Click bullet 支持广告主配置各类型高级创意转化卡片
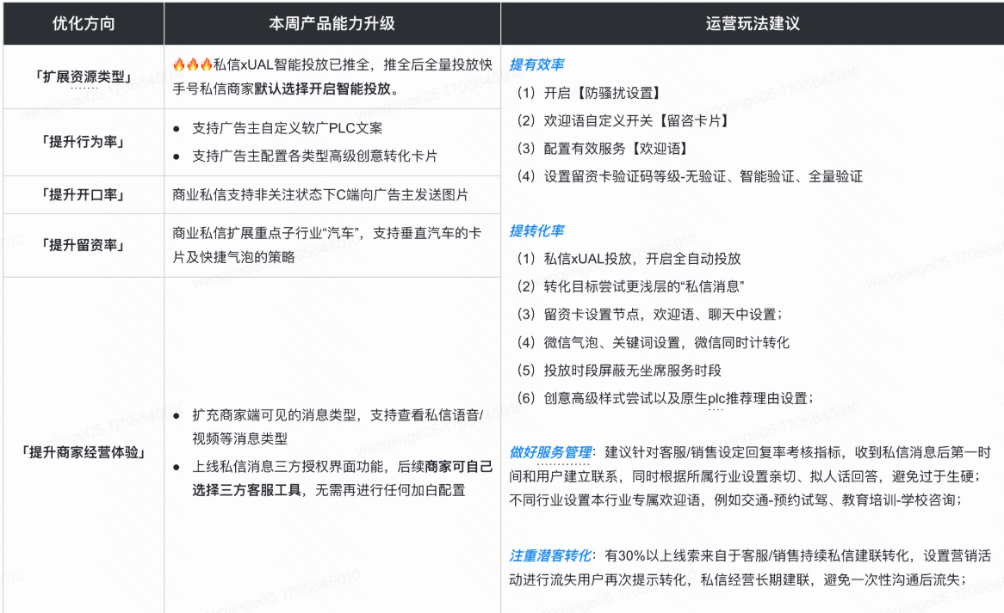This screenshot has width=1004, height=613. pyautogui.click(x=314, y=156)
